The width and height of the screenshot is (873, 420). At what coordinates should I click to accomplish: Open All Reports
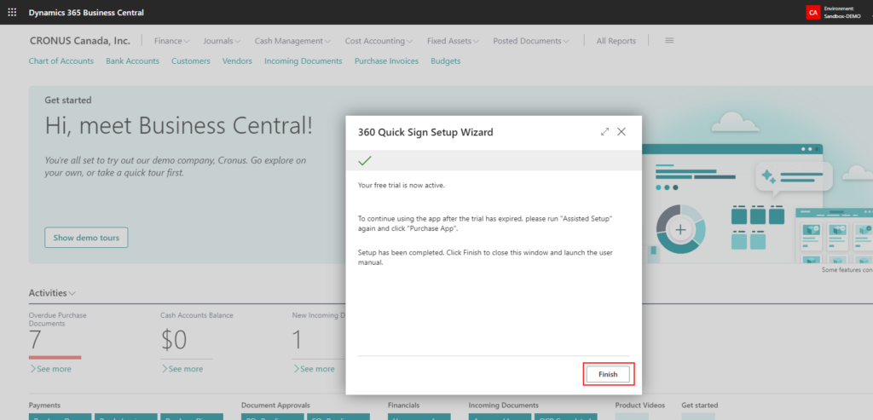pos(616,41)
